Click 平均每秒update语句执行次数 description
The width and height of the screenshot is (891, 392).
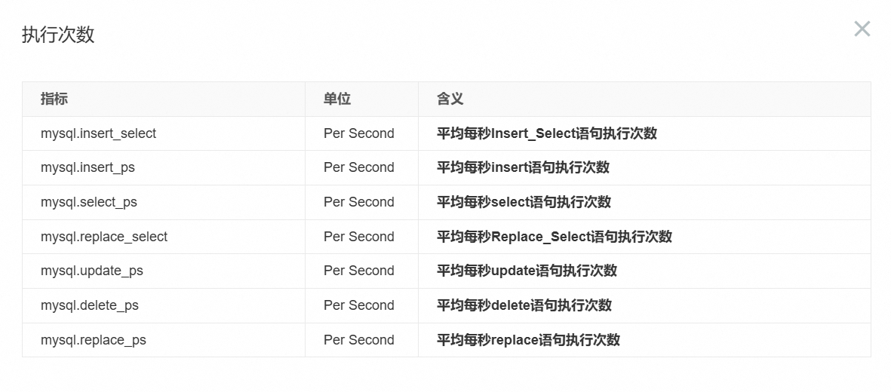click(527, 271)
